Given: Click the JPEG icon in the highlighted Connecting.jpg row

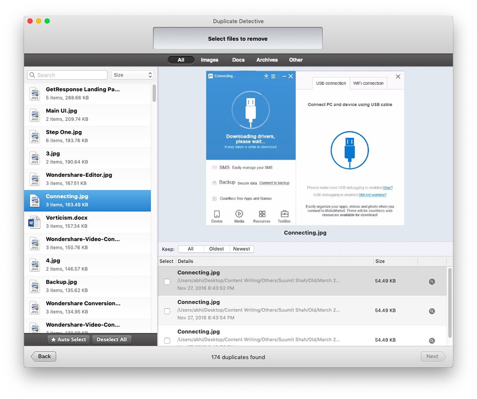Looking at the screenshot, I should [35, 201].
